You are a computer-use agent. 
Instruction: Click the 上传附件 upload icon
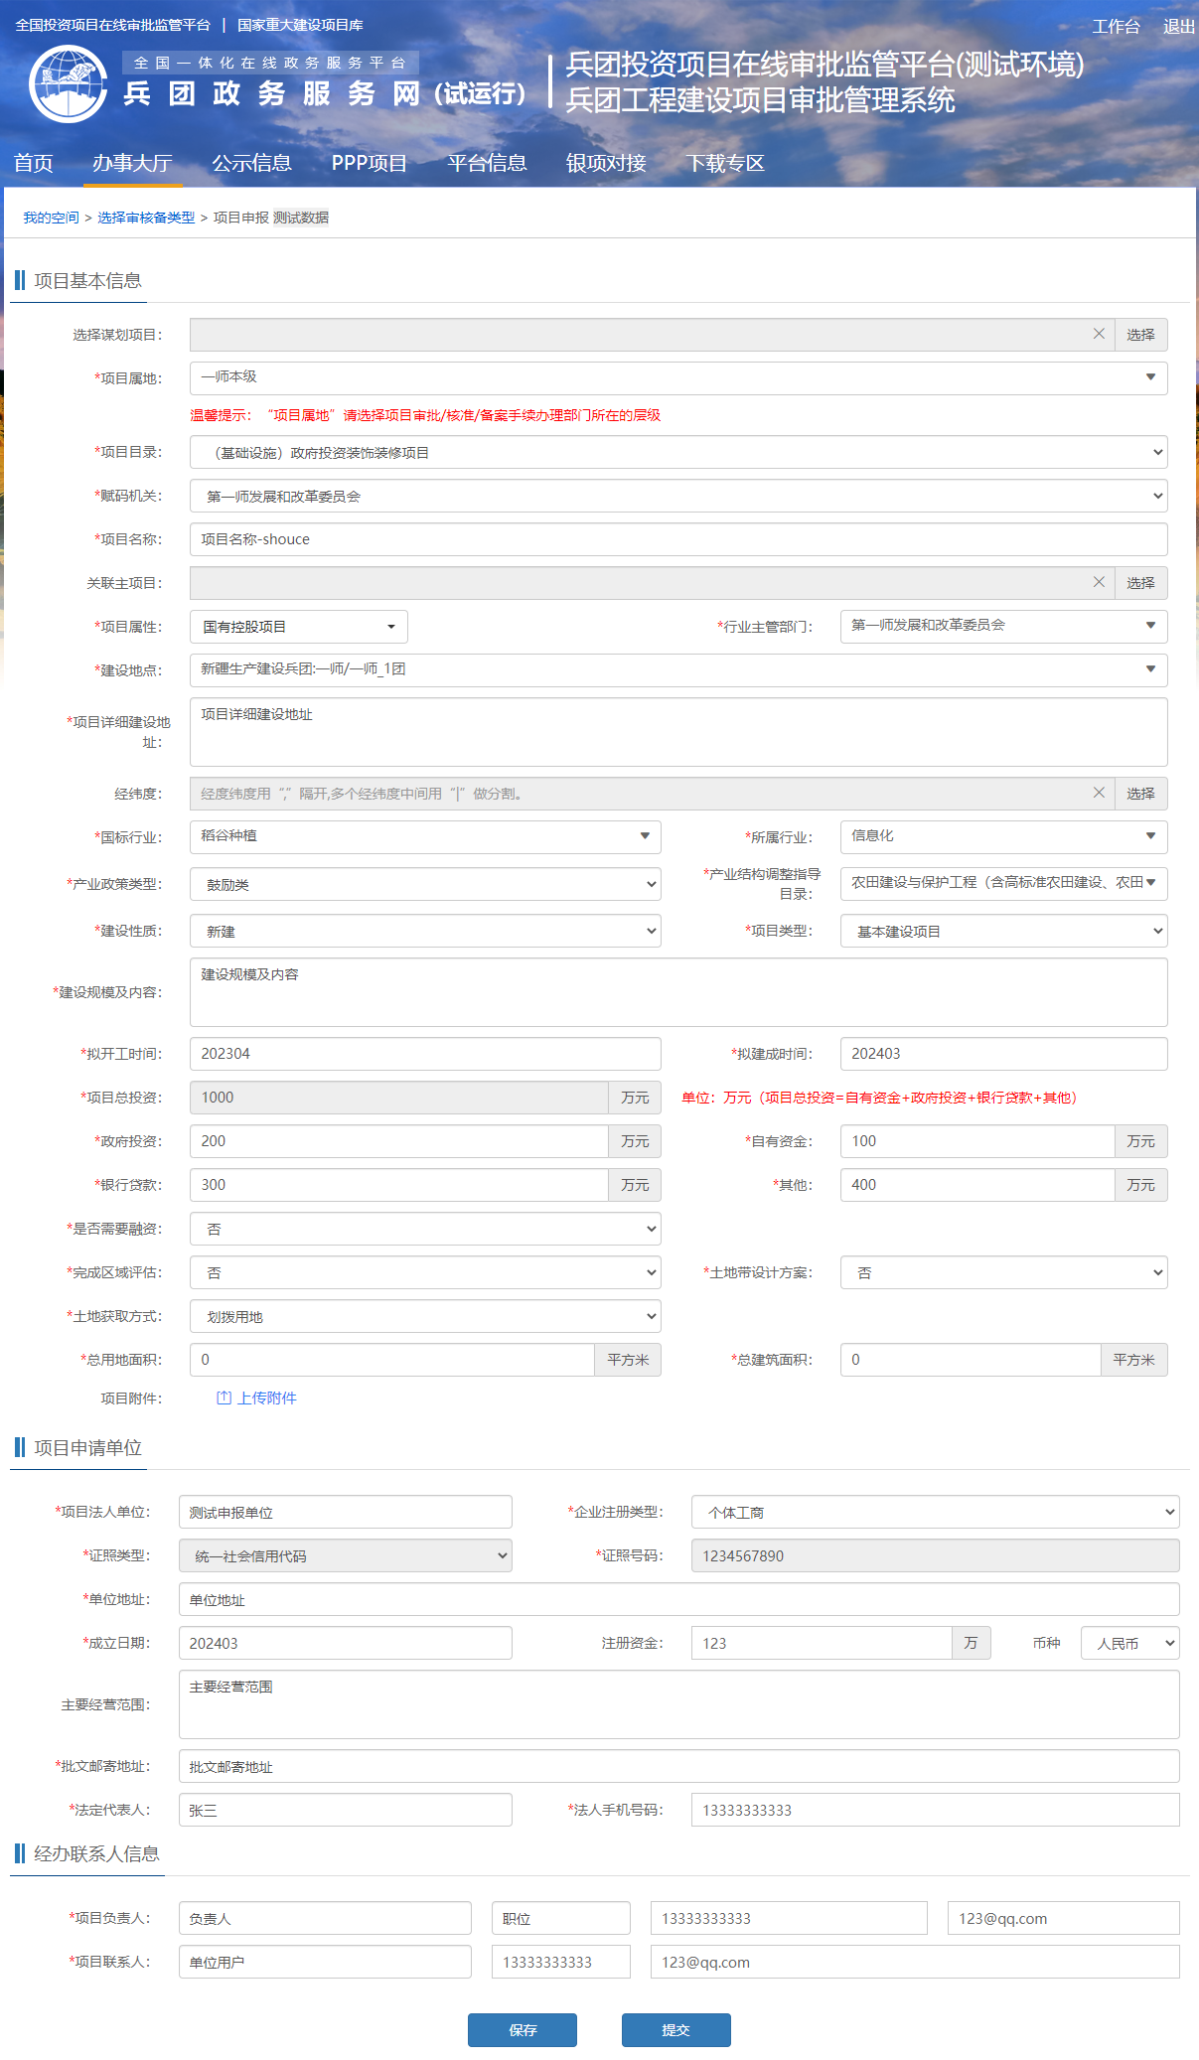point(225,1398)
